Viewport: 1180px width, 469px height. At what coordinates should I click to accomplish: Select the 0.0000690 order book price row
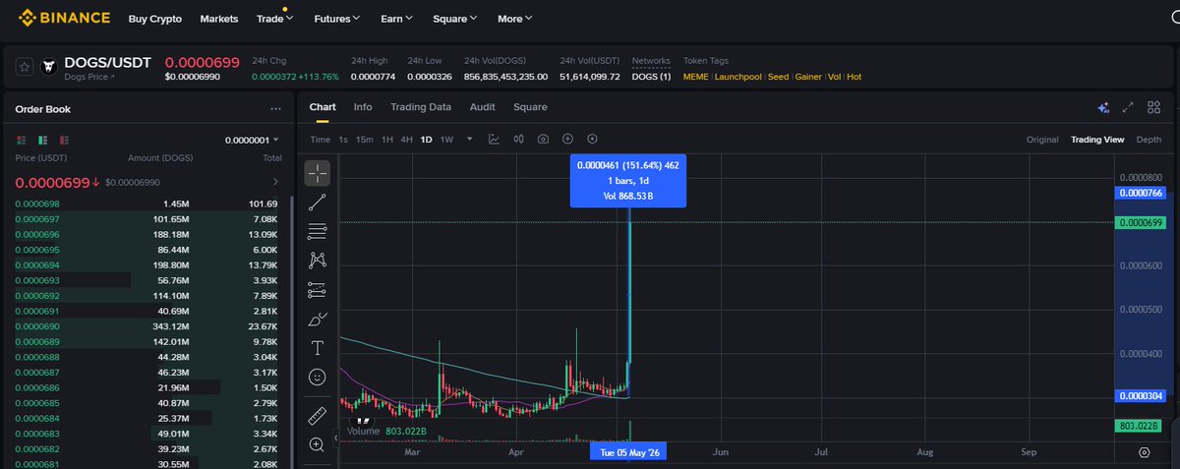point(147,325)
